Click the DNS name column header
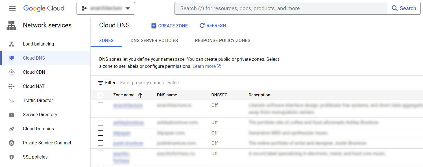 point(167,95)
